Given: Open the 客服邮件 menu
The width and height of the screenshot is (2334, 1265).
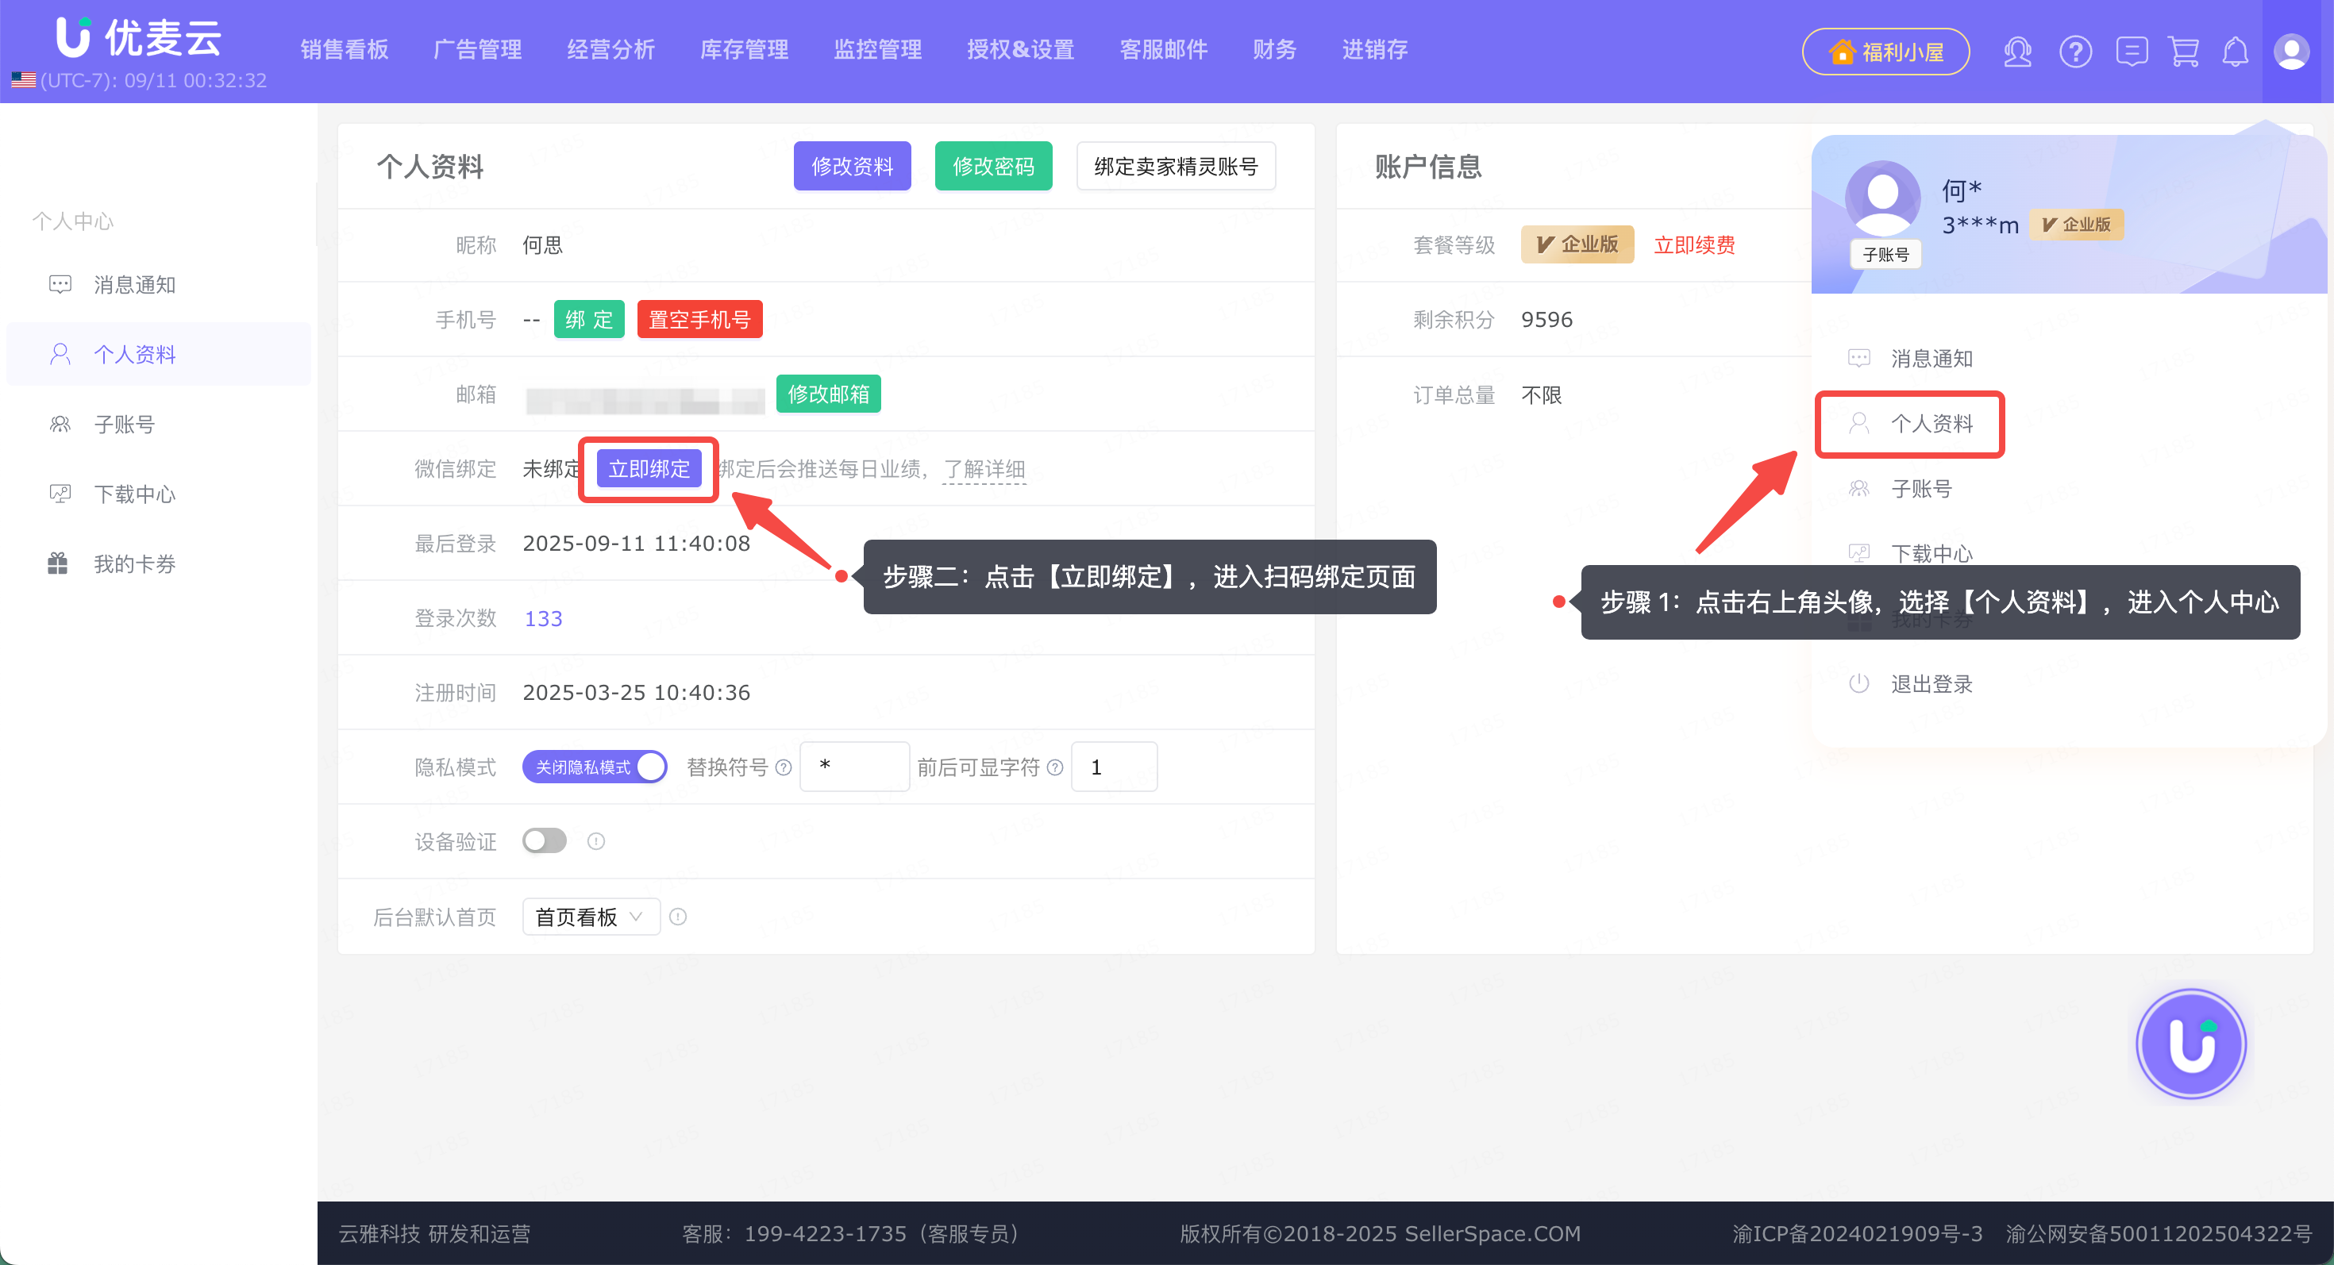Looking at the screenshot, I should click(1163, 50).
